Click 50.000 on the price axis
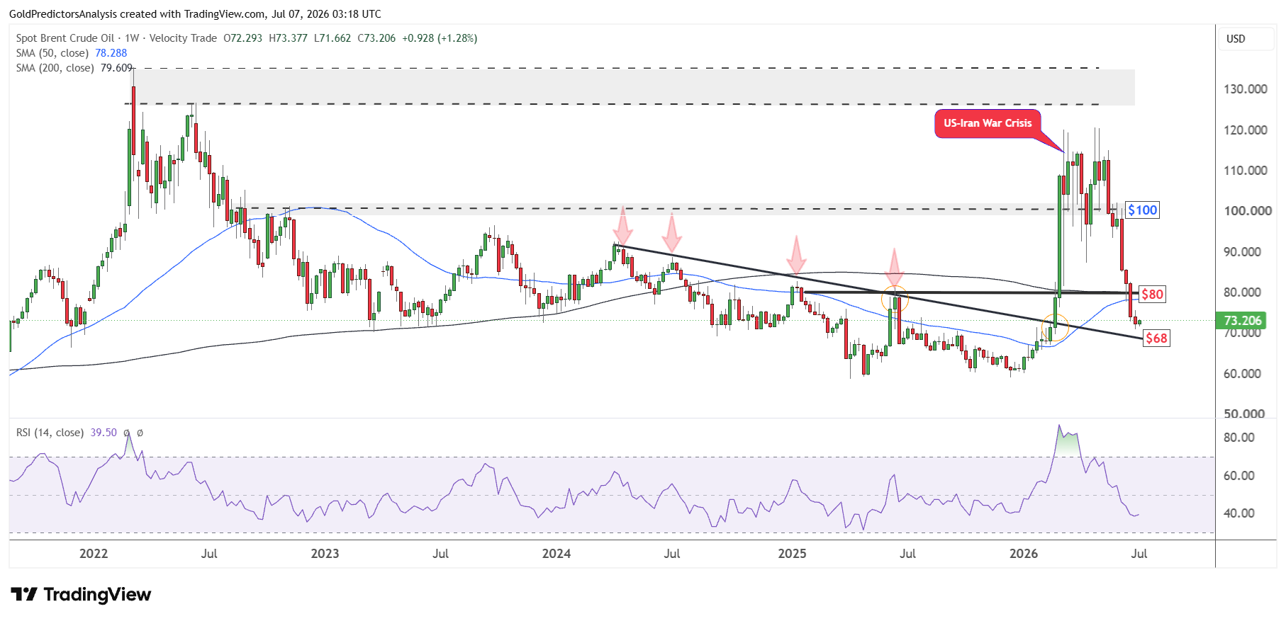 (x=1244, y=414)
